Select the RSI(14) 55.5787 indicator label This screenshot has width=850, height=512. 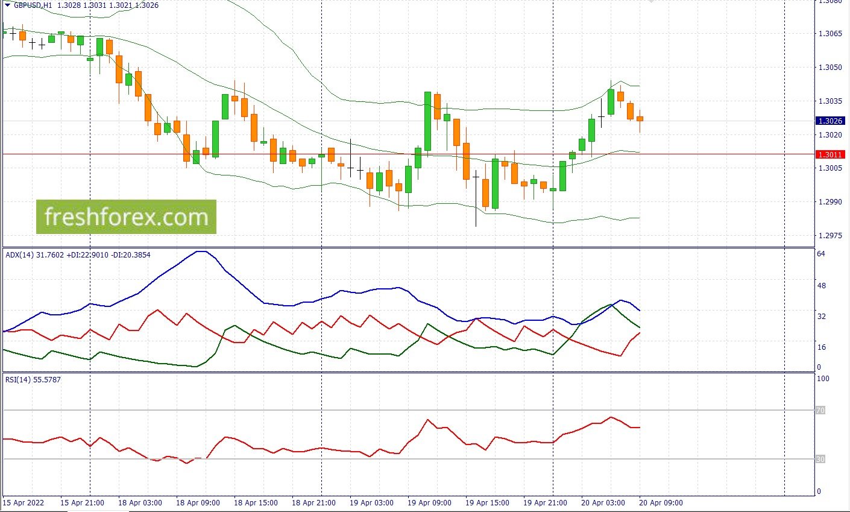(33, 379)
